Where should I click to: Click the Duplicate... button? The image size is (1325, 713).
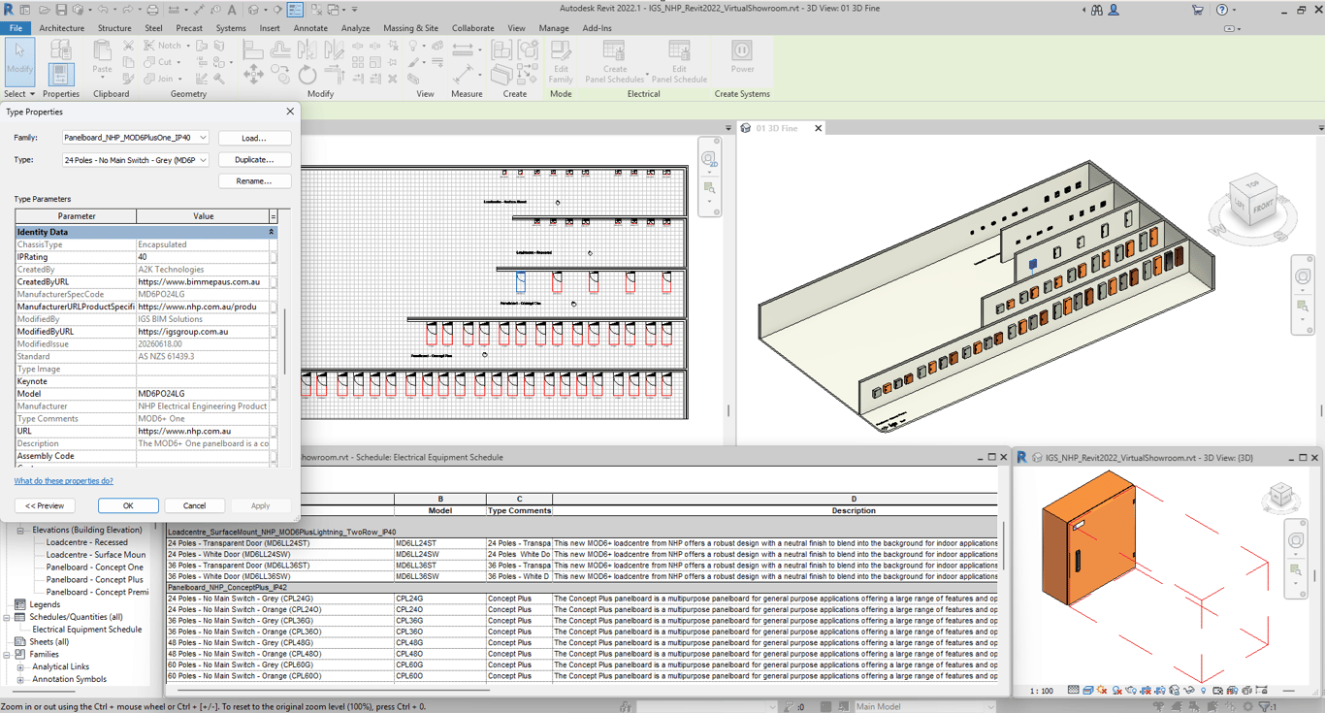click(x=254, y=159)
